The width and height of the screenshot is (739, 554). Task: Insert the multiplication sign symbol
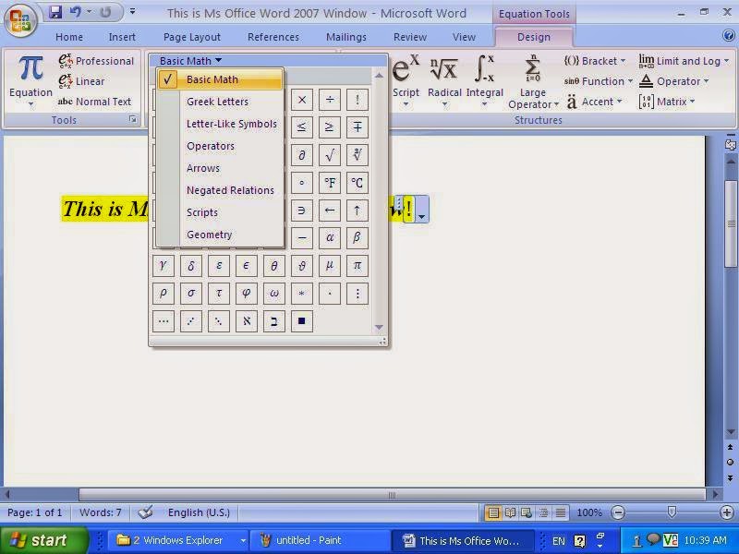click(302, 100)
